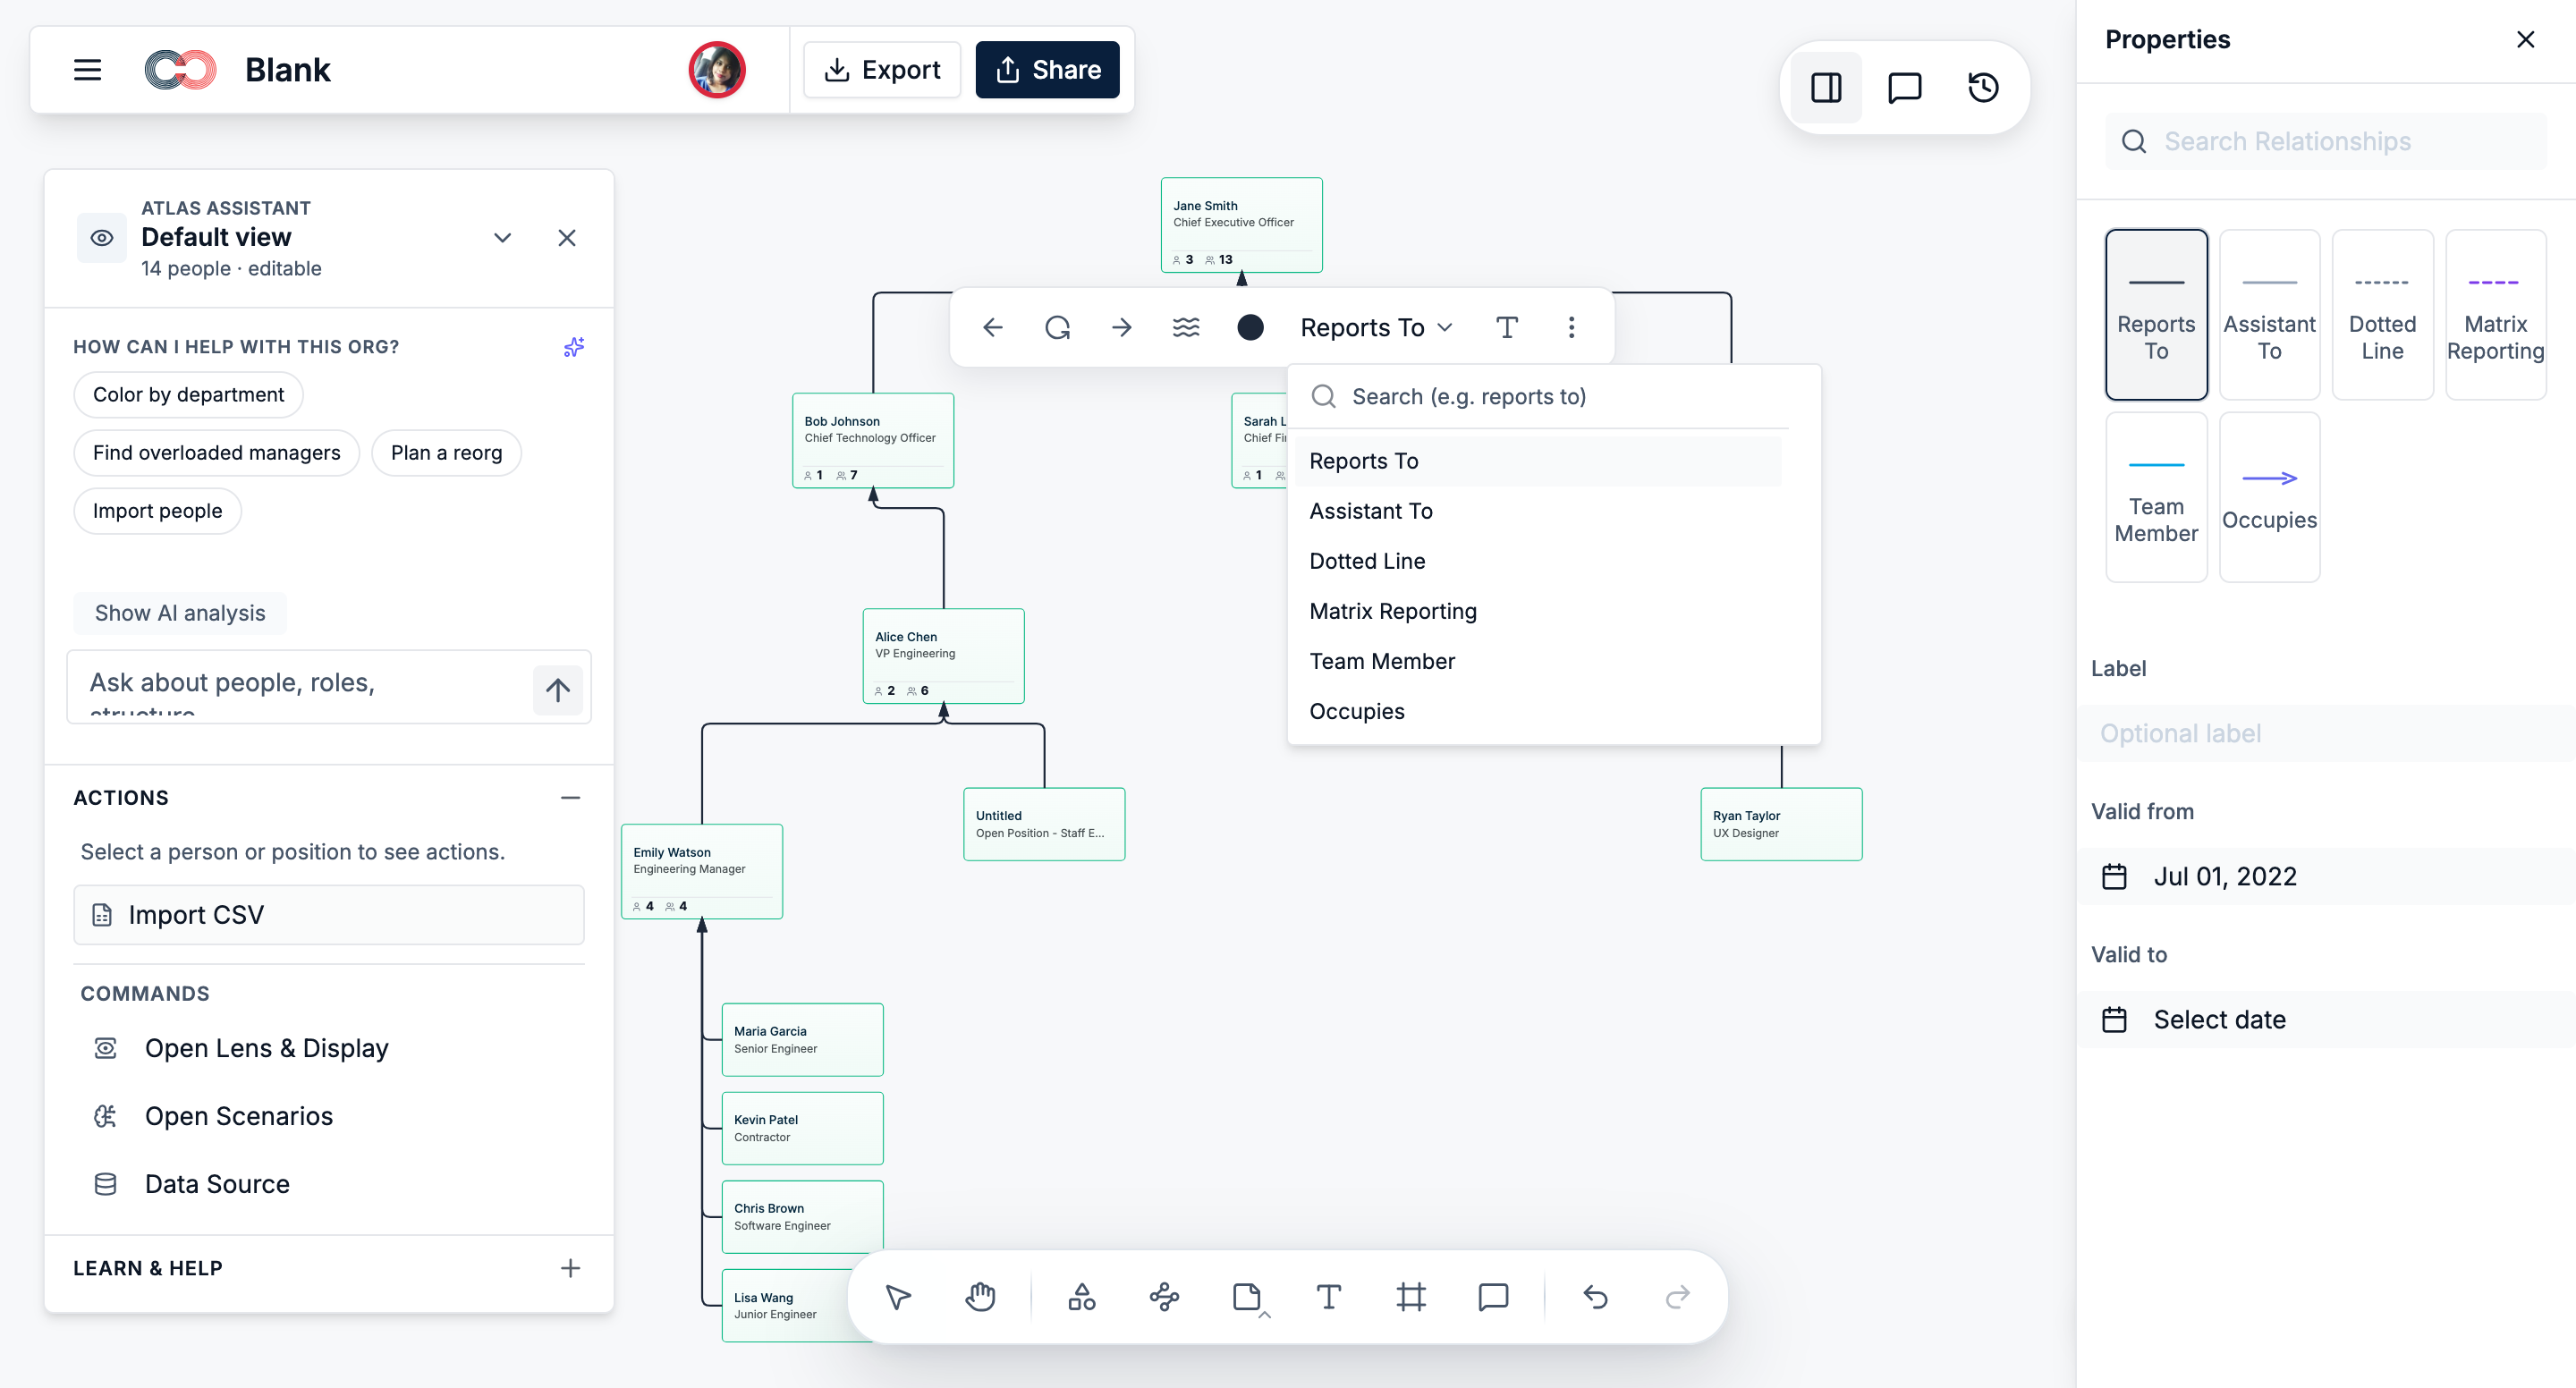Select Dotted Line relationship tile
Viewport: 2576px width, 1388px height.
pos(2382,315)
